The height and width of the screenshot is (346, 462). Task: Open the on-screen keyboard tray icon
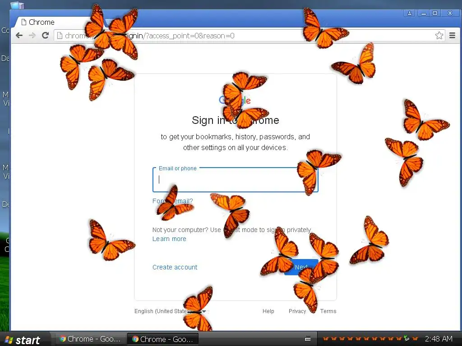coord(308,339)
